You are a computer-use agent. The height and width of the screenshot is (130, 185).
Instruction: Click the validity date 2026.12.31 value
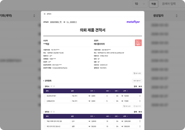104,65
